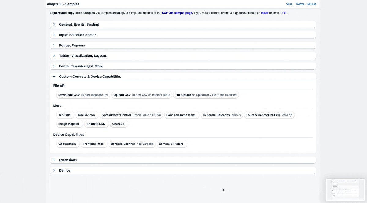
Task: Open the SCN link
Action: (289, 4)
